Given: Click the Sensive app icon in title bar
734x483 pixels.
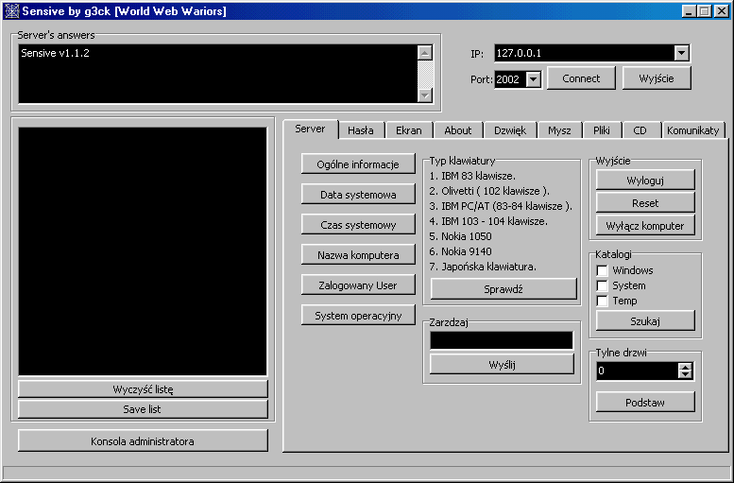Looking at the screenshot, I should coord(11,10).
